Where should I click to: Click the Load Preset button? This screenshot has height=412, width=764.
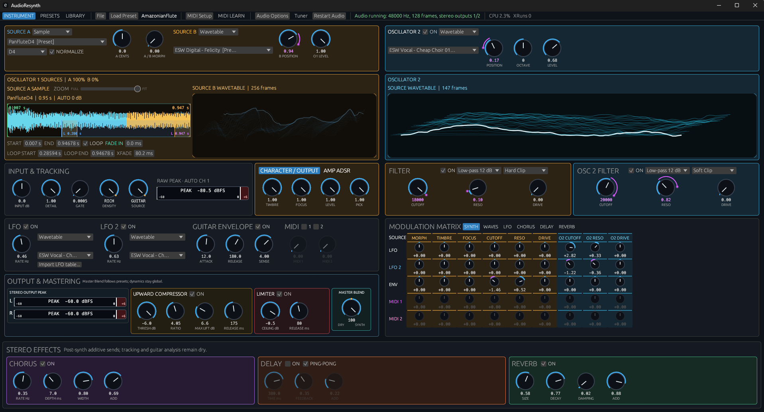(x=124, y=16)
